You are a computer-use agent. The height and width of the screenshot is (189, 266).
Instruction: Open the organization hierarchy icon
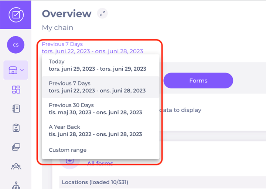click(16, 185)
